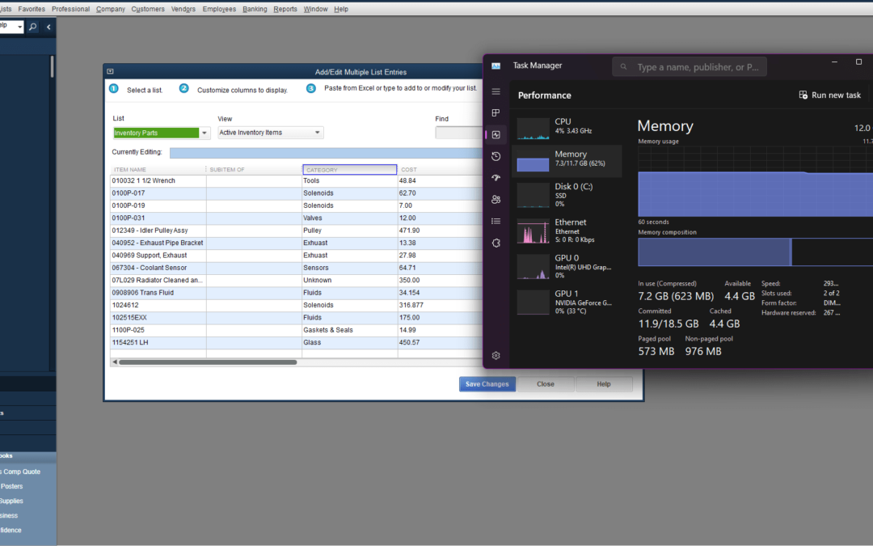Select Memory entry in performance list
Image resolution: width=873 pixels, height=546 pixels.
(567, 161)
